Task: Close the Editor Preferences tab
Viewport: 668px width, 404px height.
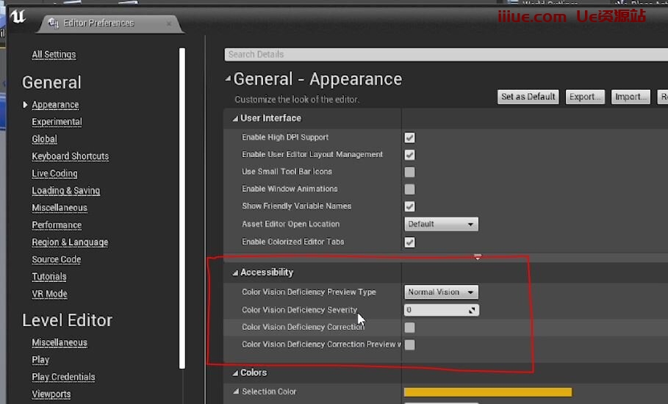Action: pyautogui.click(x=169, y=24)
